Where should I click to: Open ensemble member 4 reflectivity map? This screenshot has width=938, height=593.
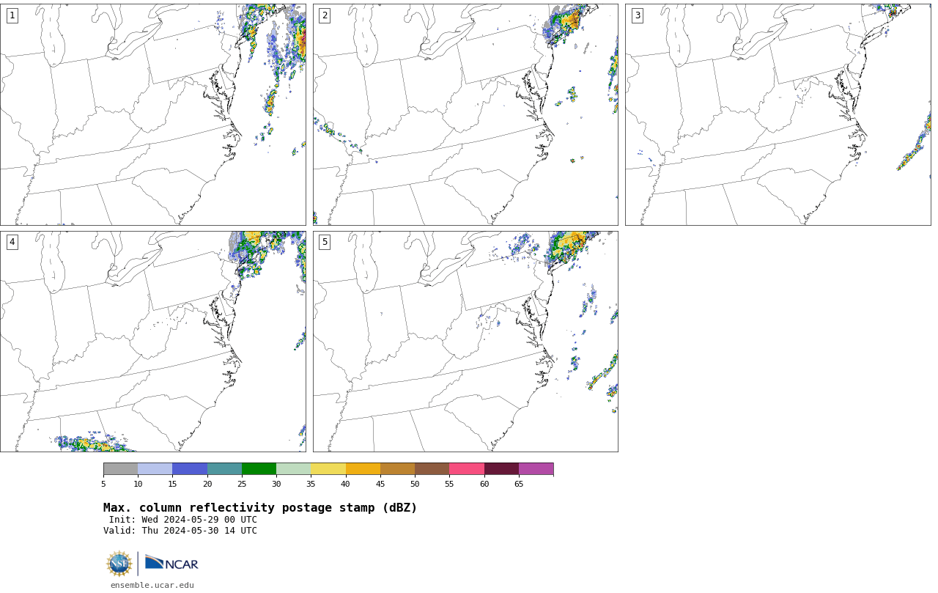(x=152, y=342)
